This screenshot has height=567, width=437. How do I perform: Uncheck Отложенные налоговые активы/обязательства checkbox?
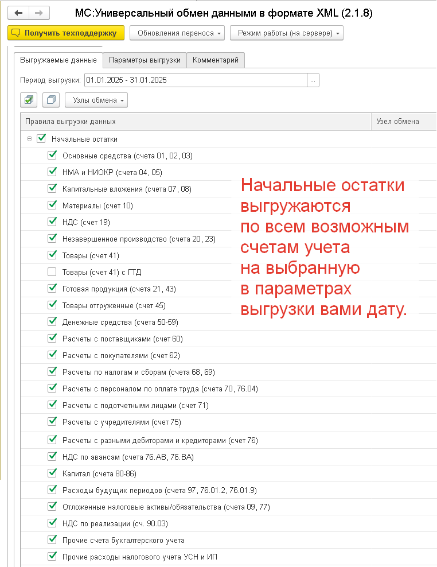[x=52, y=506]
